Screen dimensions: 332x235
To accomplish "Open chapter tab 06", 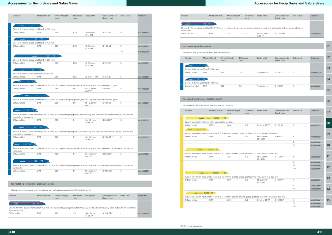I will pyautogui.click(x=328, y=101).
